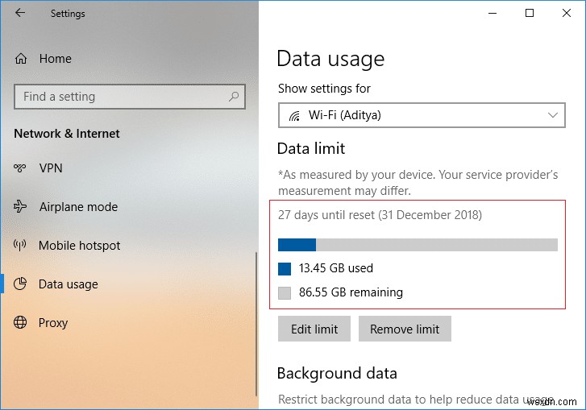Expand the Show settings for chevron

pyautogui.click(x=553, y=115)
